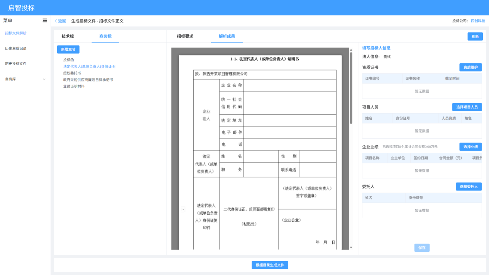Expand the 自有库 menu chevron
Viewport: 489px width, 275px height.
click(44, 79)
